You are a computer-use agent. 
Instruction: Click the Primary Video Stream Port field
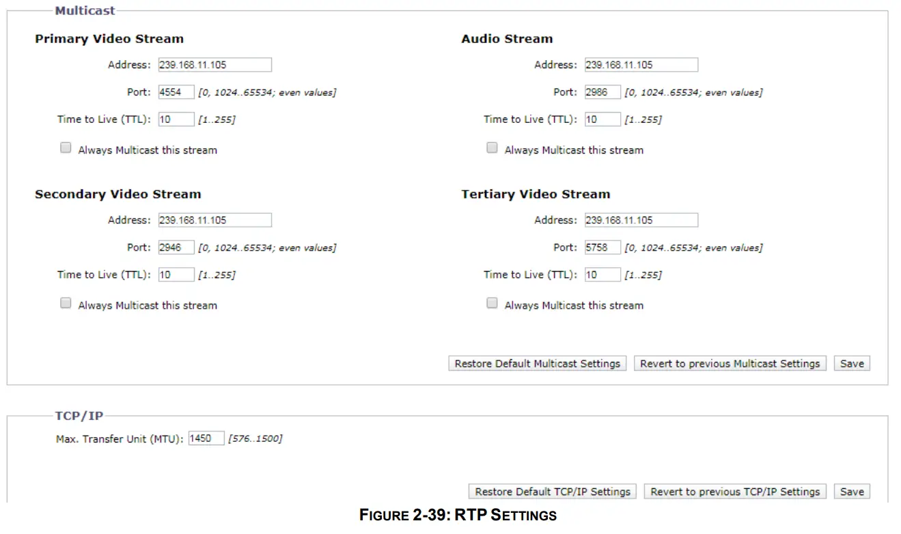click(x=175, y=91)
